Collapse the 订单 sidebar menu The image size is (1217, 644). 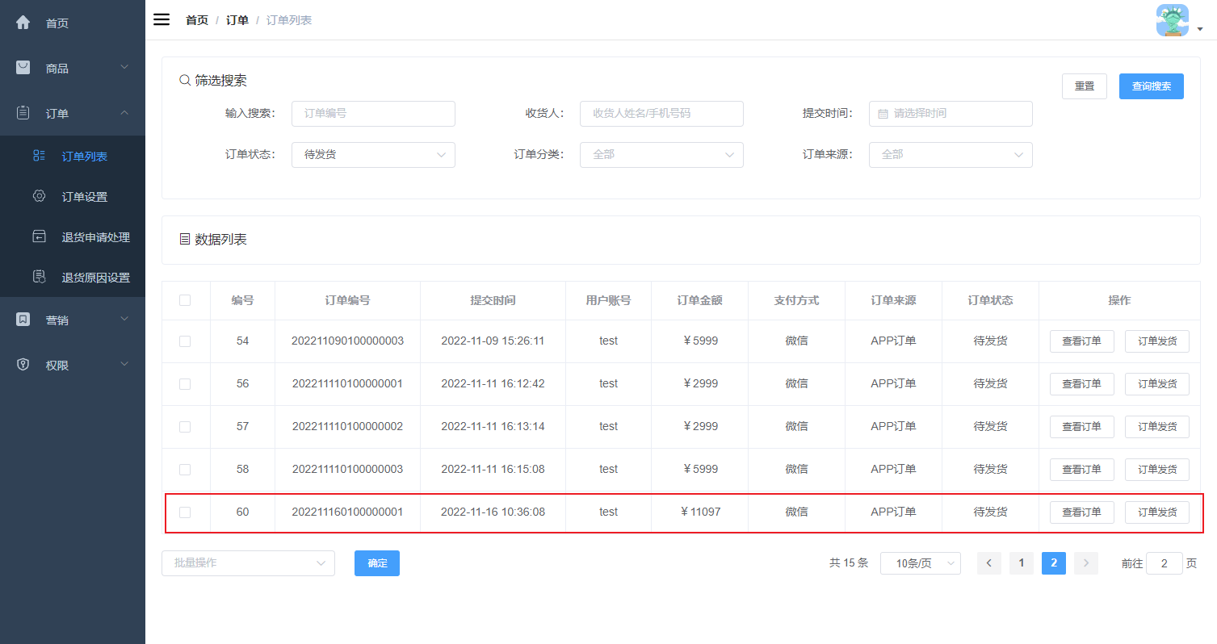click(x=73, y=113)
